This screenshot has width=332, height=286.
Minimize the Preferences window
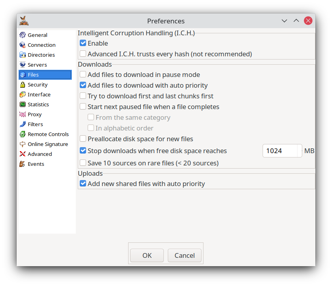[284, 21]
